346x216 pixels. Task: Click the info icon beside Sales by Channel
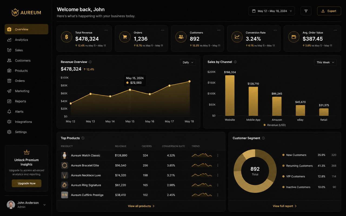(x=235, y=62)
